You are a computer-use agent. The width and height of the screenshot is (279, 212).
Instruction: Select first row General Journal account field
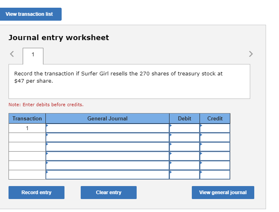[107, 128]
